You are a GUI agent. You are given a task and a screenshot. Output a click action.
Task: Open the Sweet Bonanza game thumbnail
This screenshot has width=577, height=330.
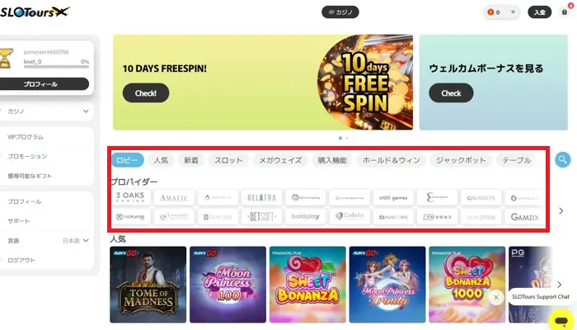point(307,285)
